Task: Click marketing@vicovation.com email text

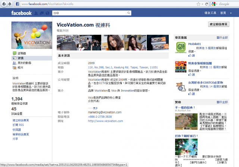Action: (x=105, y=112)
